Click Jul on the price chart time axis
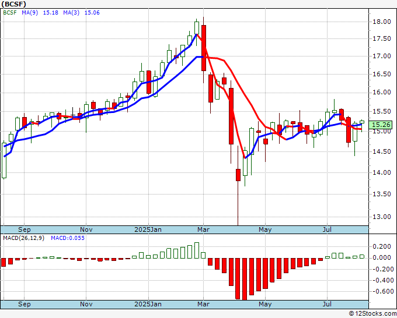Screen dimensions: 397x318 pyautogui.click(x=327, y=229)
